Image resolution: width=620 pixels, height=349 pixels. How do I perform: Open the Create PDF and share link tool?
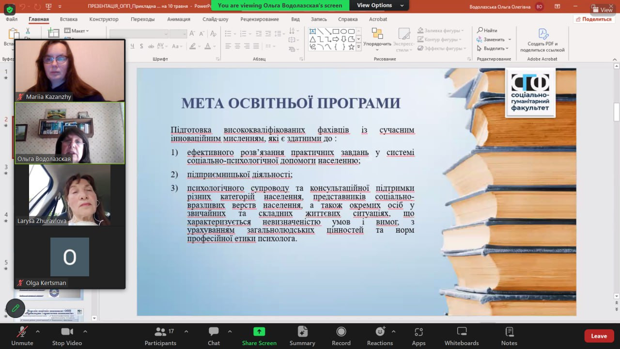click(x=542, y=40)
